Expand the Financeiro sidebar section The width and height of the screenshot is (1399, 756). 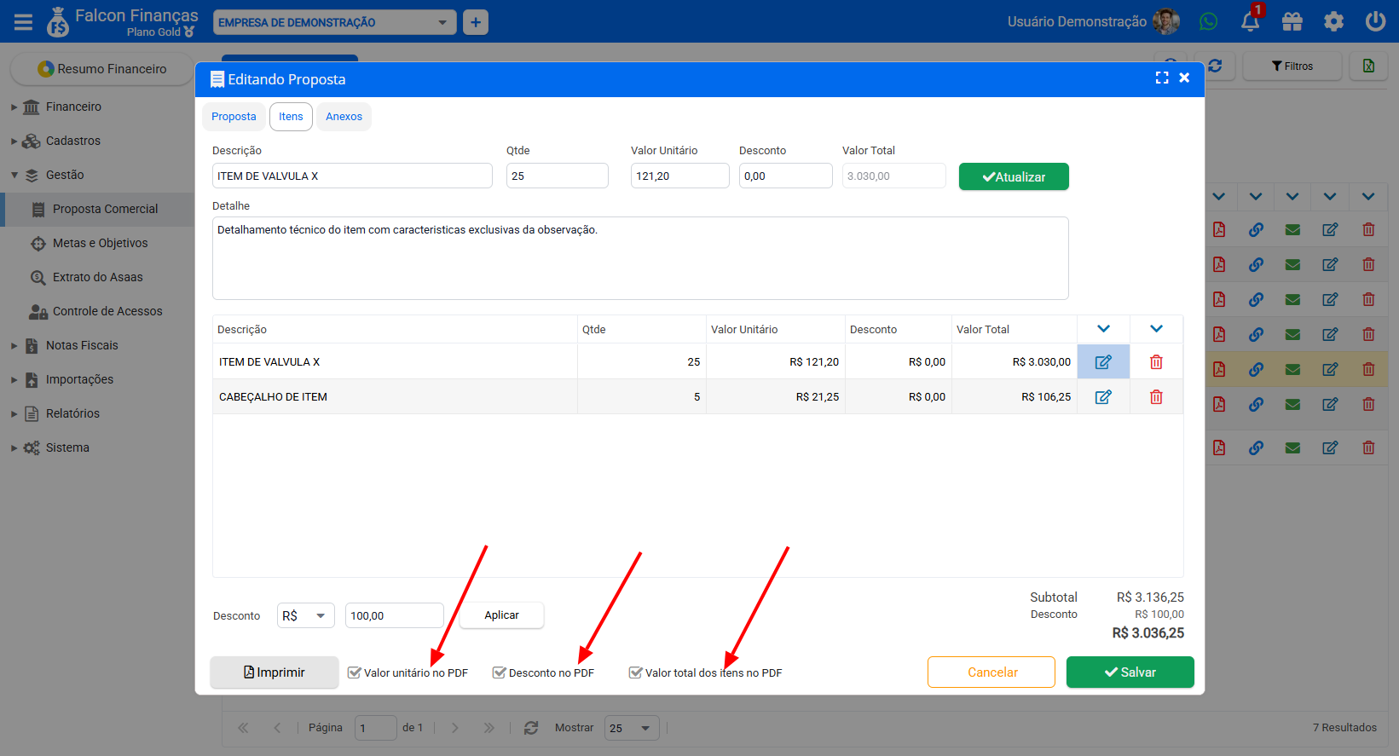[x=14, y=107]
